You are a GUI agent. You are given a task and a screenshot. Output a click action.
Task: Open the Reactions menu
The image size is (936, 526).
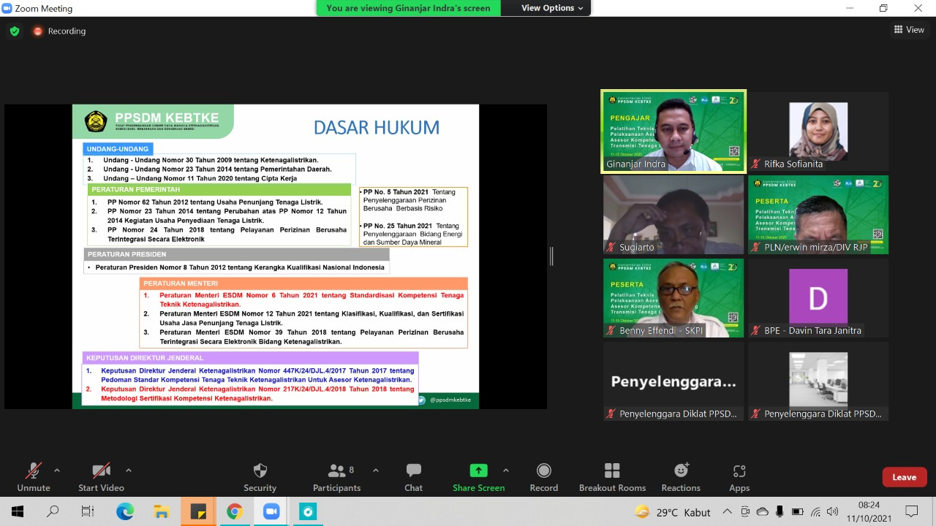(x=680, y=477)
